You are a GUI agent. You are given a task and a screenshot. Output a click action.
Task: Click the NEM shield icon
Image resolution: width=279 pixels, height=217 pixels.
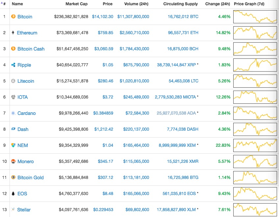(13, 145)
